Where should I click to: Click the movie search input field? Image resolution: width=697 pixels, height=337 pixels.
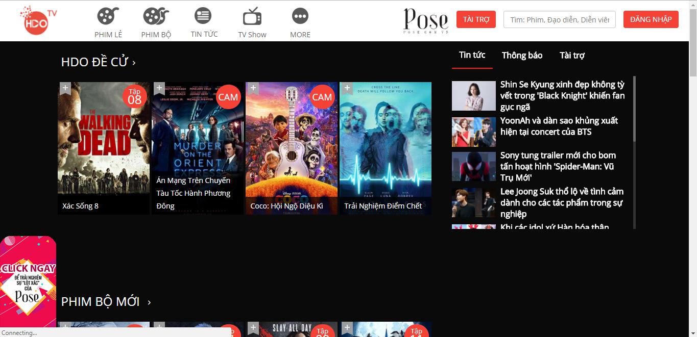click(559, 19)
